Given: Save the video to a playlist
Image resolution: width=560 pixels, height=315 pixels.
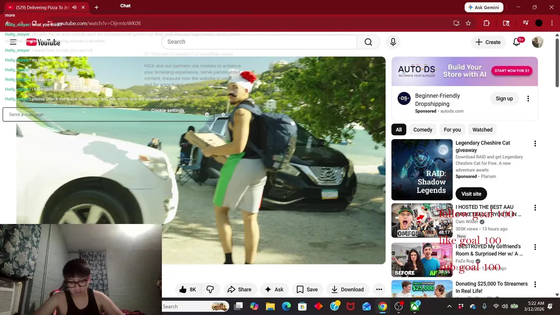Looking at the screenshot, I should [x=307, y=290].
